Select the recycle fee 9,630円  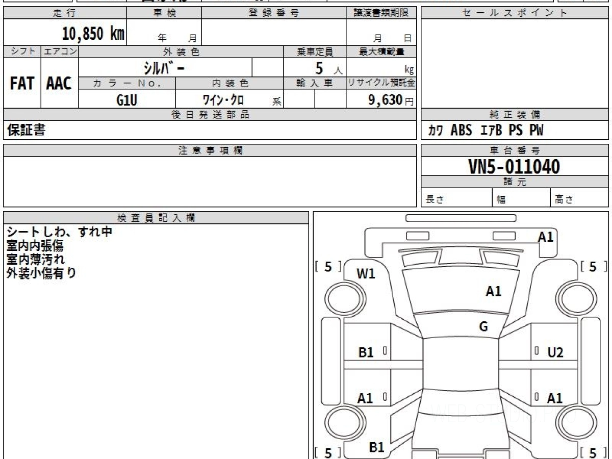click(391, 100)
